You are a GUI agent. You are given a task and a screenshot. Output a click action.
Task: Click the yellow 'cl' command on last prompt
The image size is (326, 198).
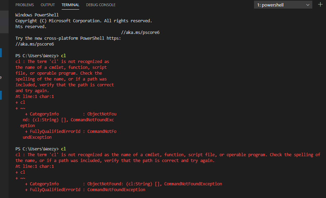63,149
